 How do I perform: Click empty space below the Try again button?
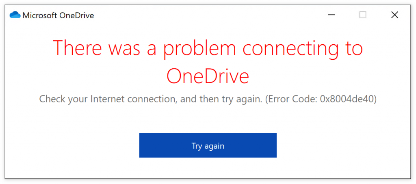208,169
